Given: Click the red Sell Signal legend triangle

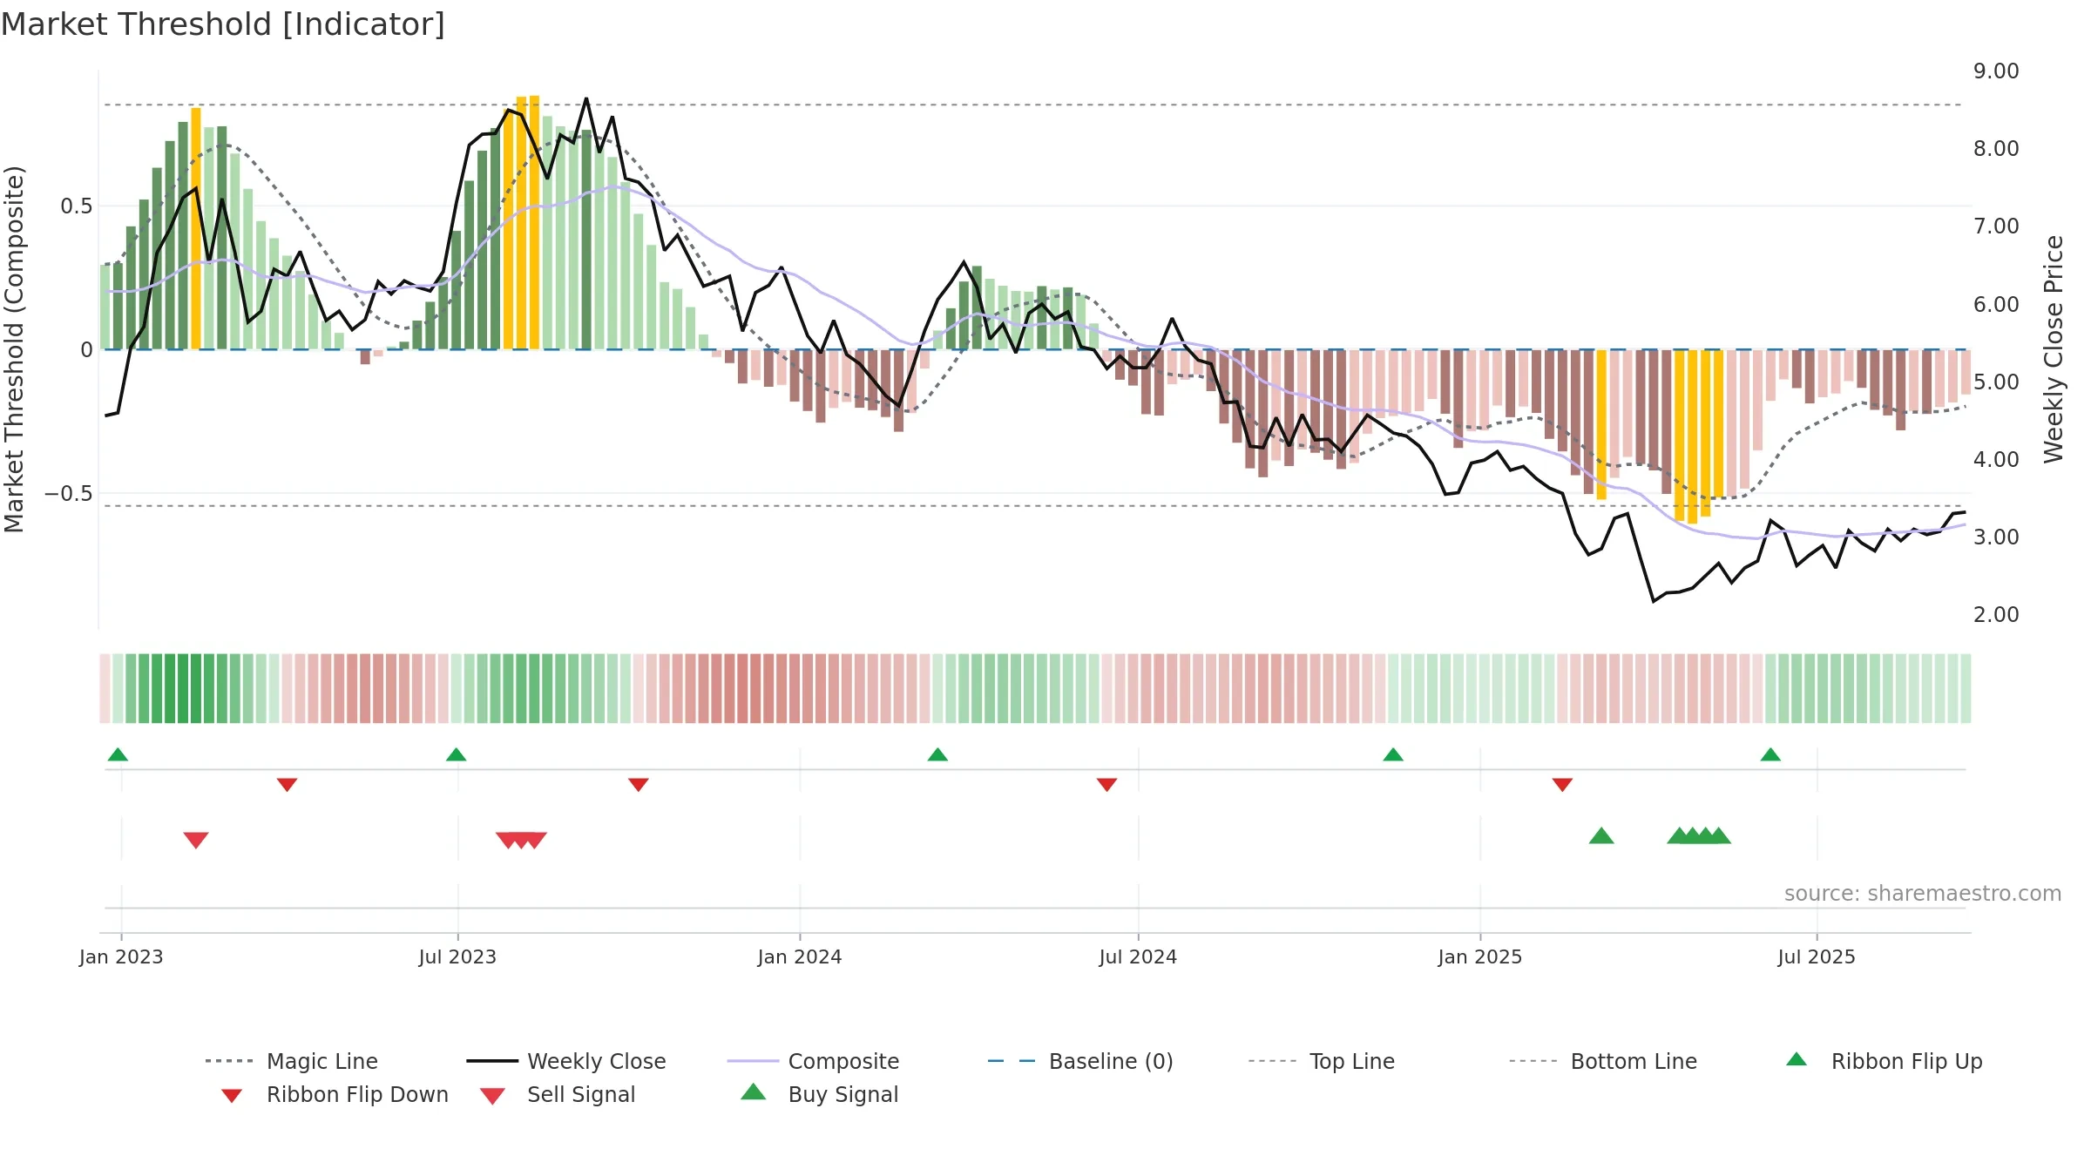Looking at the screenshot, I should pos(492,1096).
